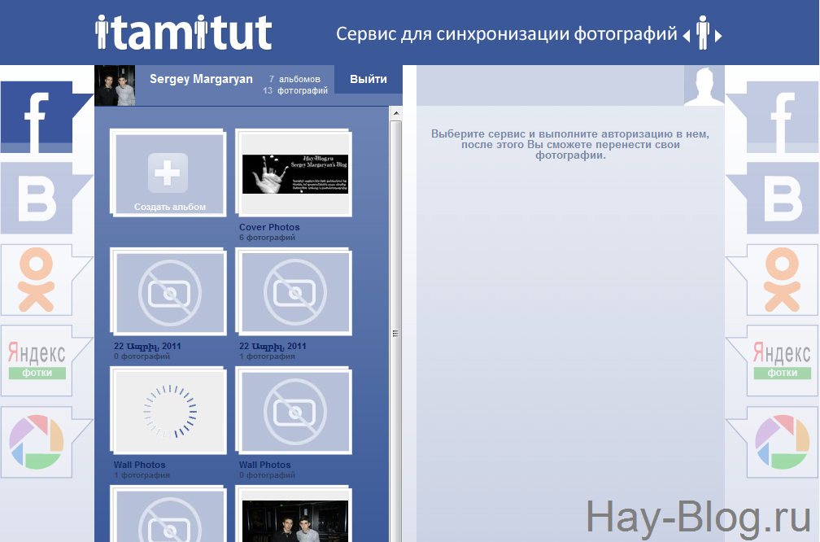Open the loading Wall Photos album thumbnail
The width and height of the screenshot is (820, 542).
click(x=169, y=412)
